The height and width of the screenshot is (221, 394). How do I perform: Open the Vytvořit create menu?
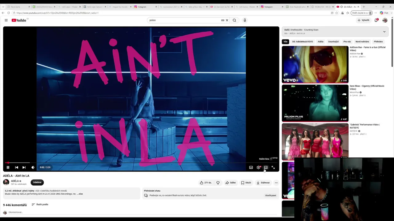[x=364, y=20]
